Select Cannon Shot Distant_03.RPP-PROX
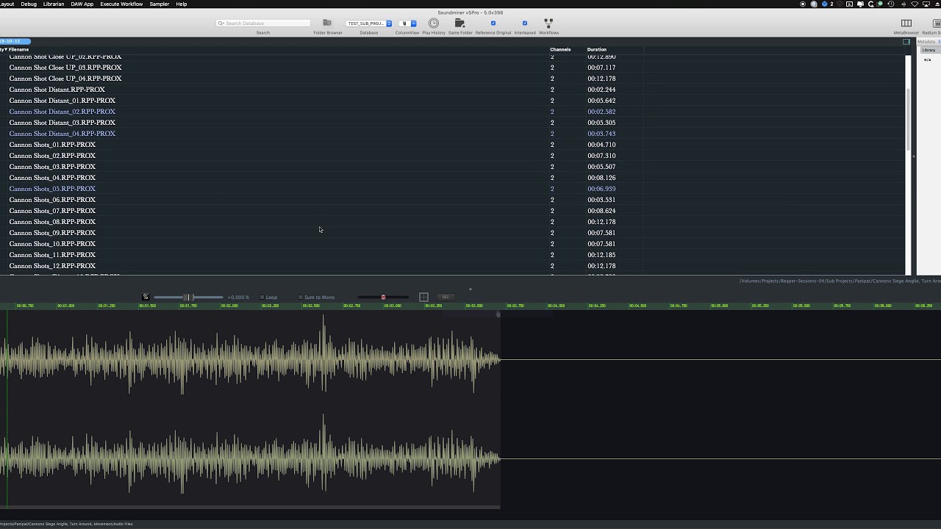This screenshot has width=941, height=529. tap(62, 123)
